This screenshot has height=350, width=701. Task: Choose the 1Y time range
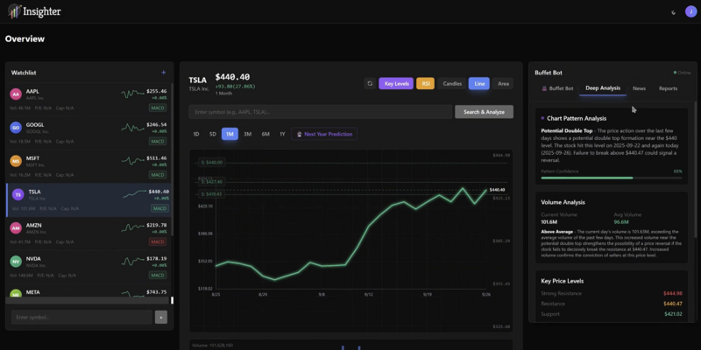[282, 134]
